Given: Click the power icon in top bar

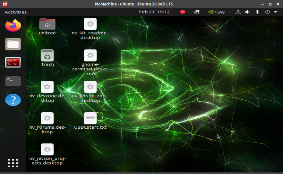Looking at the screenshot, I should 267,12.
